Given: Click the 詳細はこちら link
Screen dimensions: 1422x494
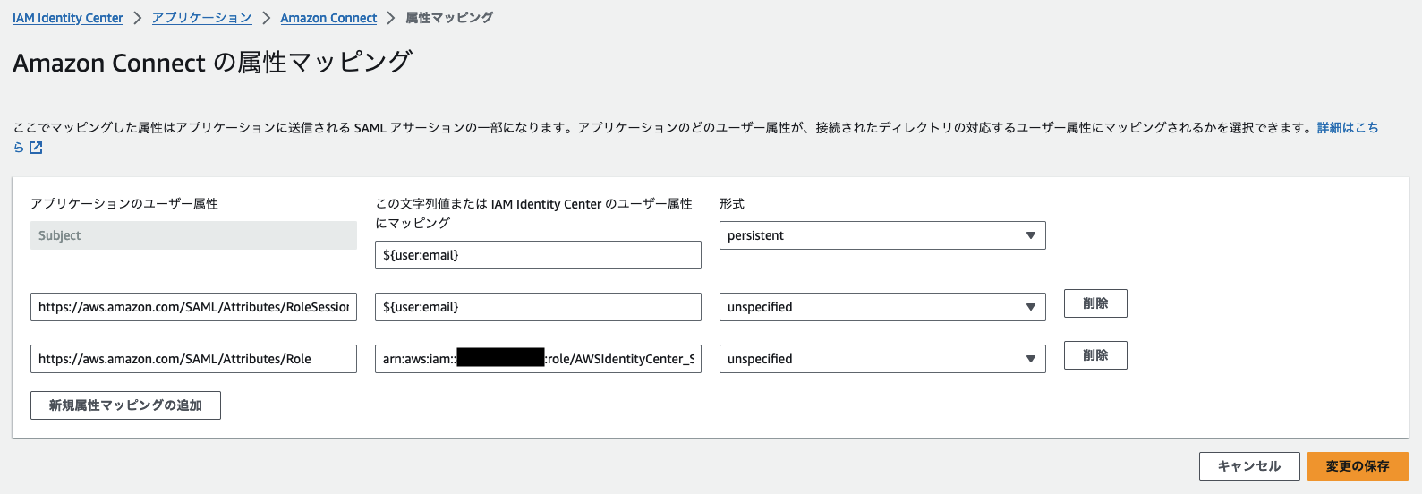Looking at the screenshot, I should tap(1348, 128).
